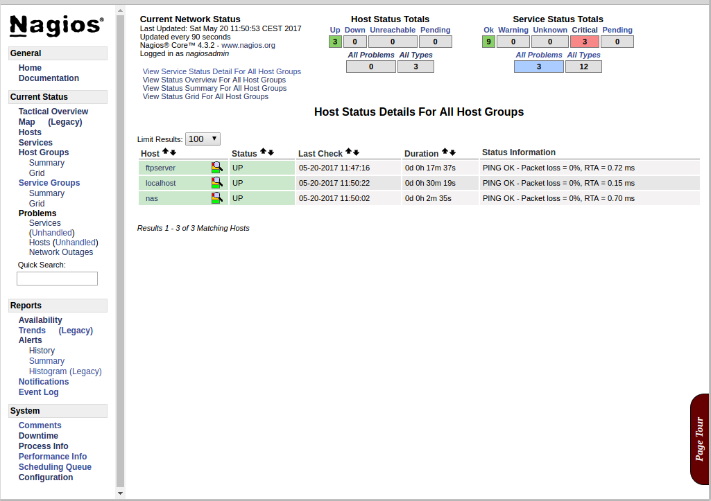This screenshot has height=501, width=711.
Task: Click sidebar scrollbar down arrow
Action: (120, 493)
